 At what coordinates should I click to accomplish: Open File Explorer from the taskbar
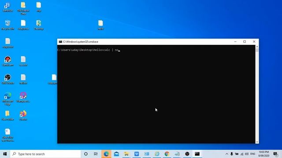[126, 154]
